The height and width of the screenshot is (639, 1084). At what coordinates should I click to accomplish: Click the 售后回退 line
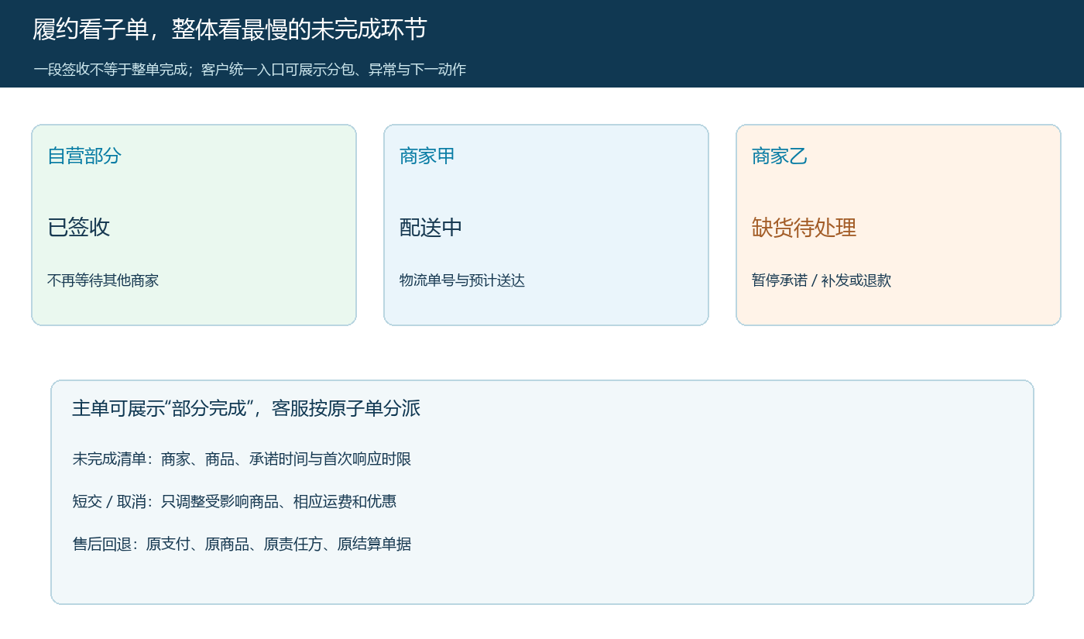point(242,544)
